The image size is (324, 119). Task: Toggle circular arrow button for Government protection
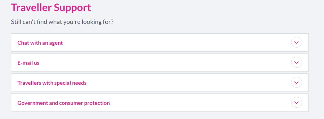(x=296, y=102)
